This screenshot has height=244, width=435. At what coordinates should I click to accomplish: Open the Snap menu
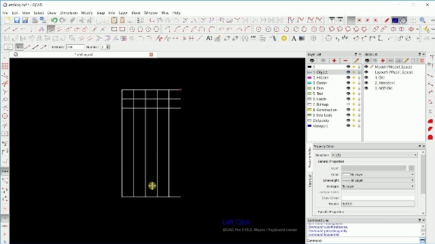[101, 13]
